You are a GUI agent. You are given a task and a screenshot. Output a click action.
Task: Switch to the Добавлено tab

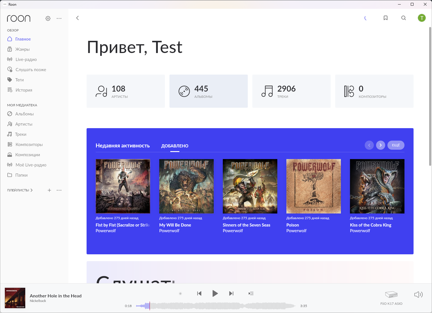(x=175, y=146)
